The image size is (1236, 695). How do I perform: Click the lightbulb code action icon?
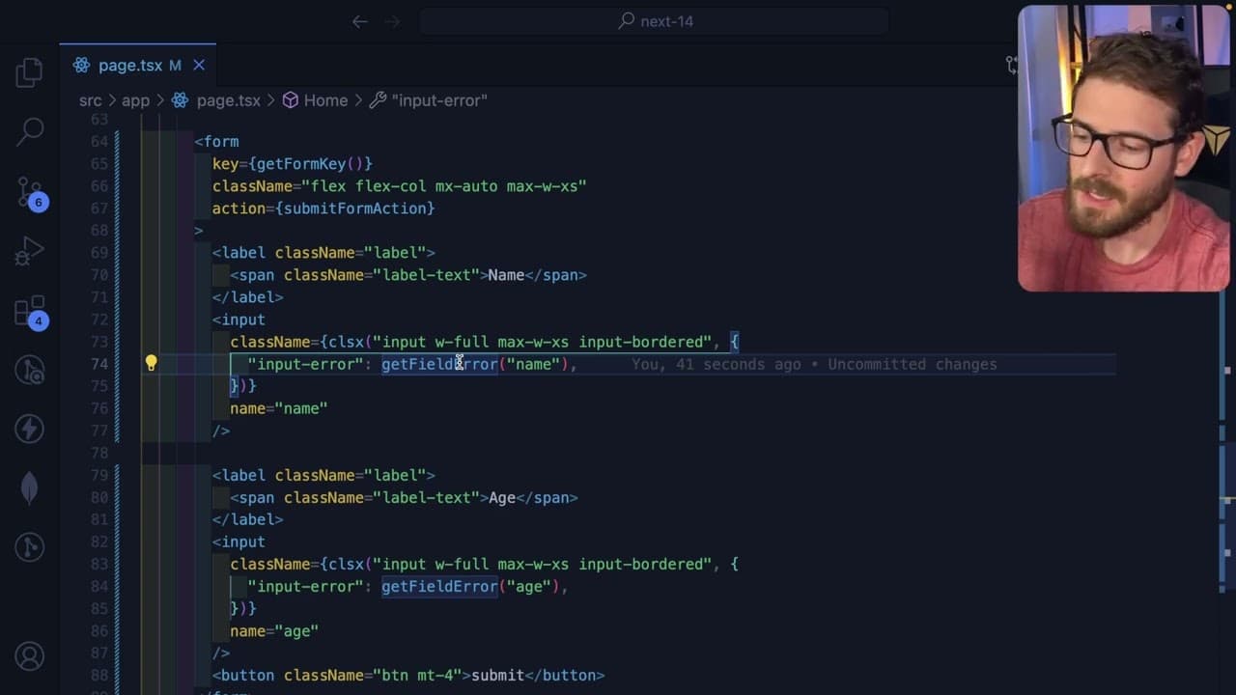151,363
